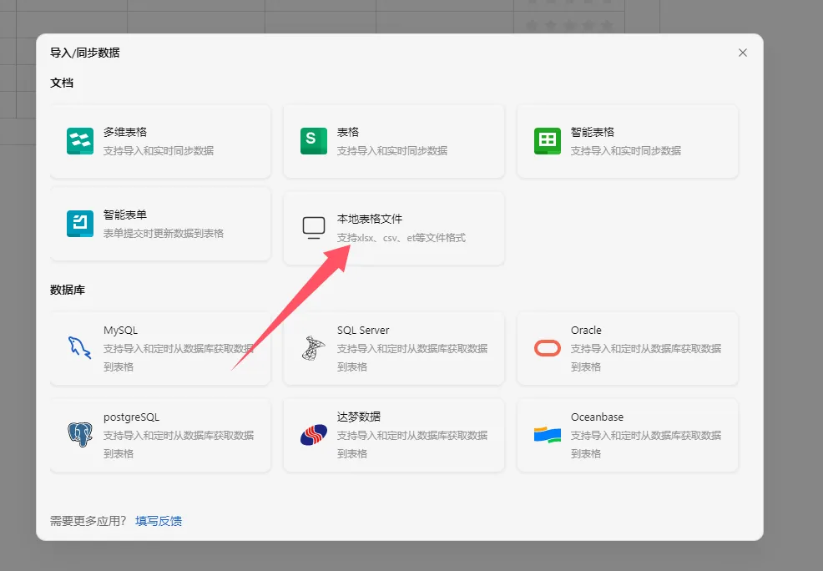Click the postgreSQL elephant icon
823x571 pixels.
tap(80, 435)
